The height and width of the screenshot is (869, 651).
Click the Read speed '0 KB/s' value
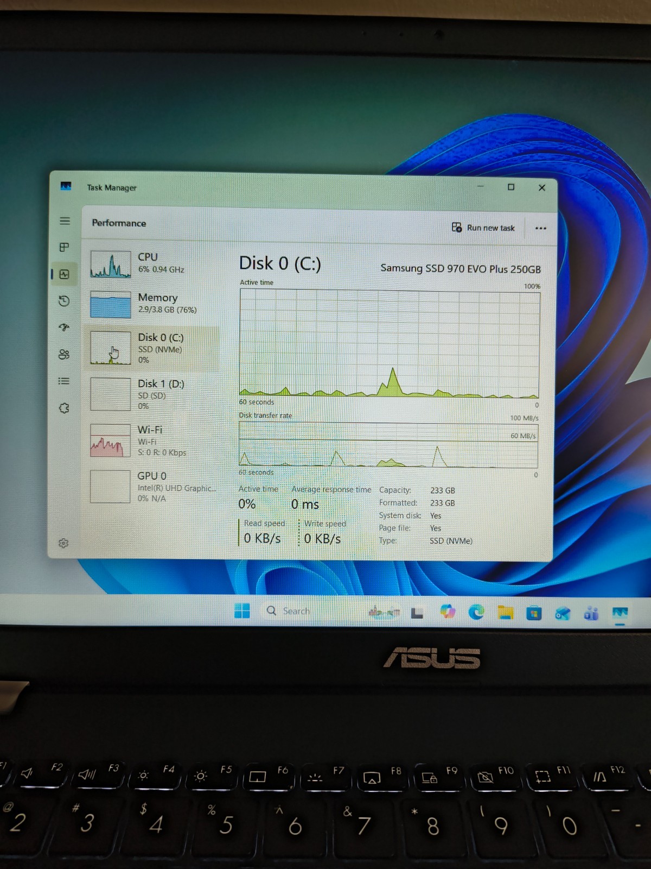point(263,538)
